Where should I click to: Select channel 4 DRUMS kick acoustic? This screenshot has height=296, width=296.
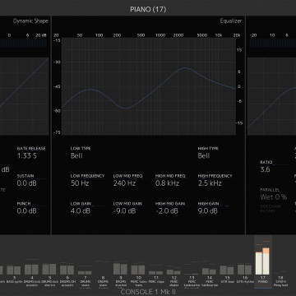pyautogui.click(x=32, y=274)
